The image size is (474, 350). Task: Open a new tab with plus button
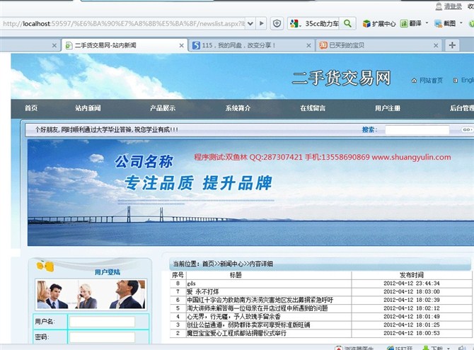[x=452, y=45]
